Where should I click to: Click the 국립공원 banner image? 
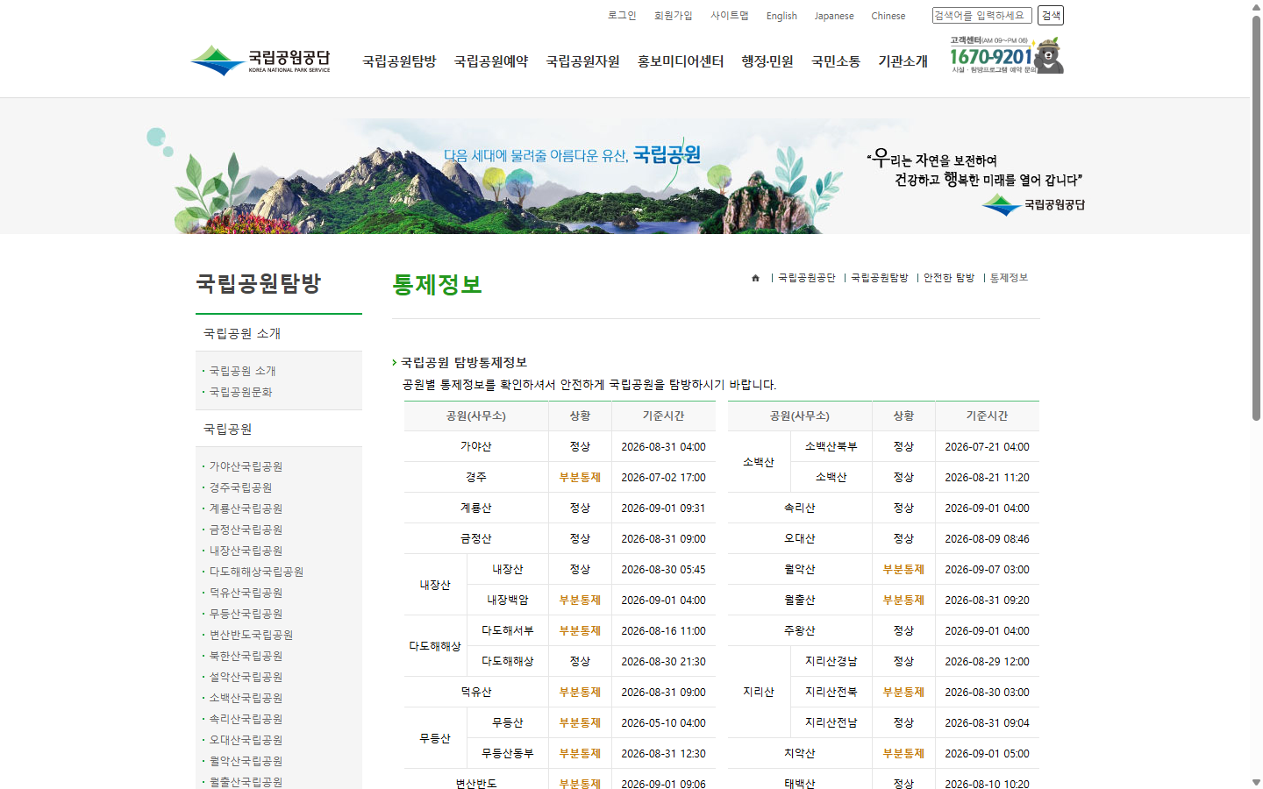[x=614, y=175]
